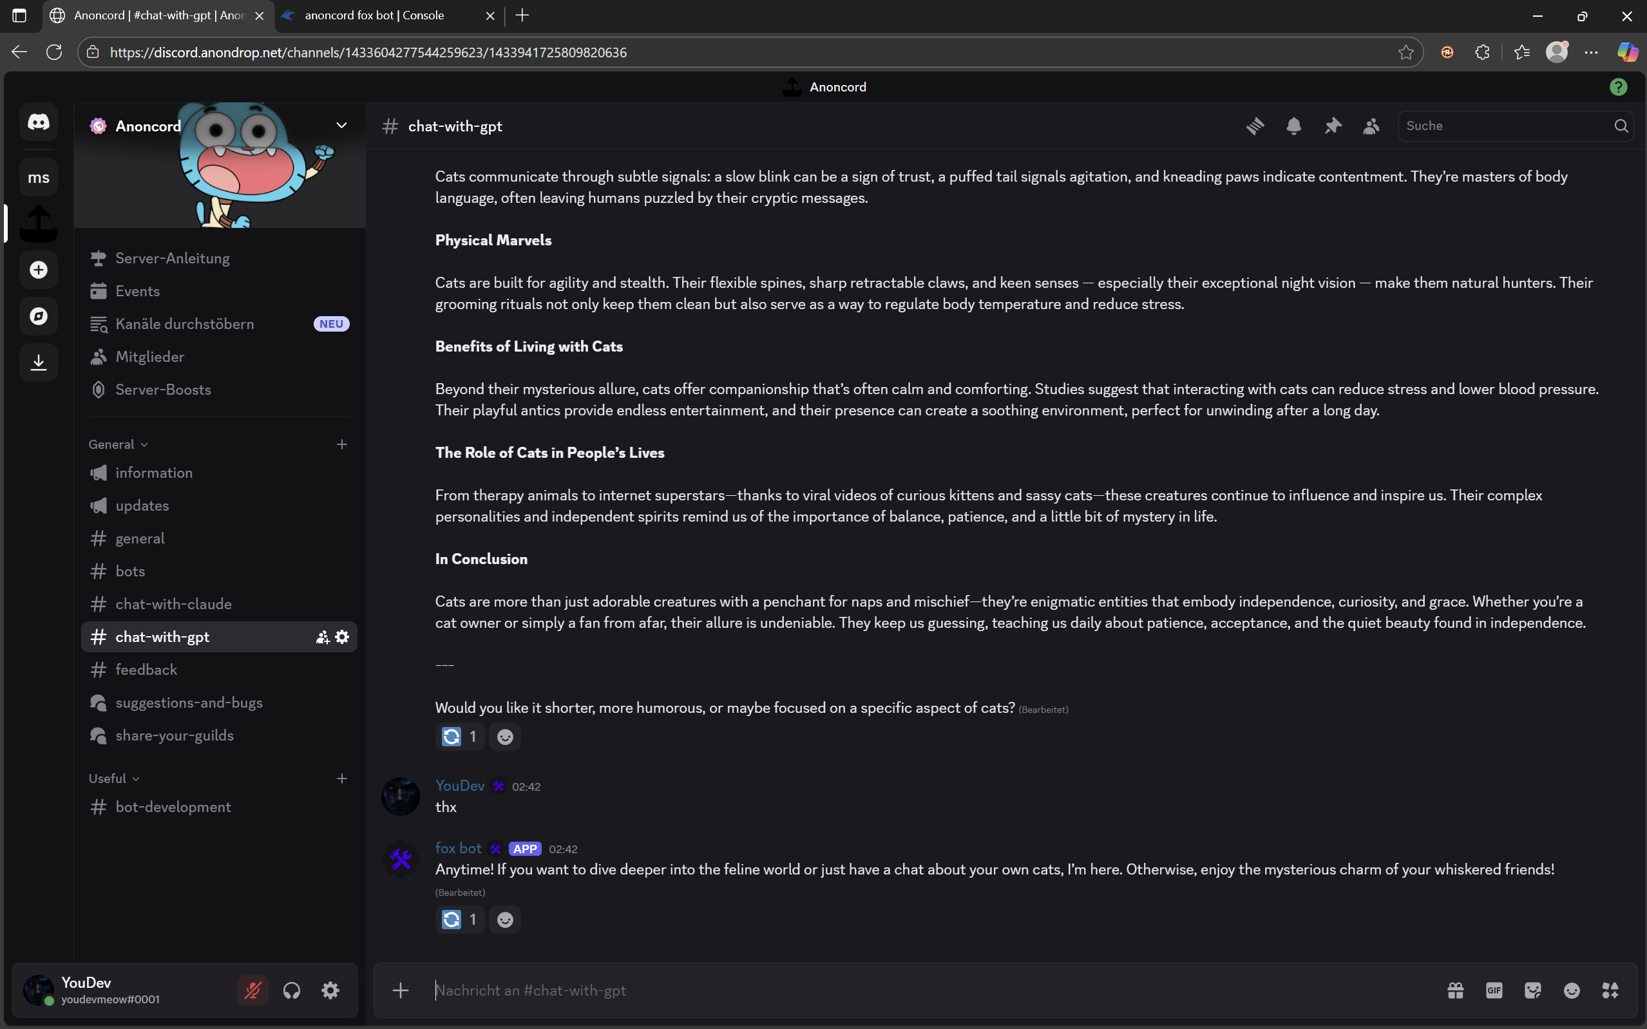
Task: Open the GIF picker in the message bar
Action: coord(1494,990)
